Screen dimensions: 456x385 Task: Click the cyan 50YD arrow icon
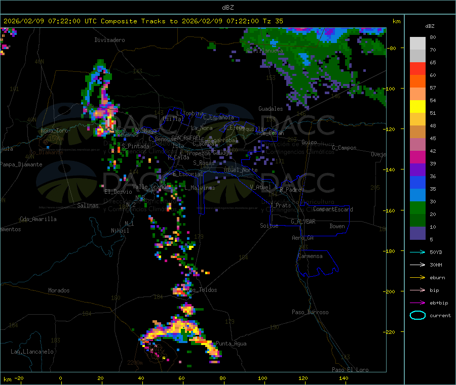click(417, 252)
